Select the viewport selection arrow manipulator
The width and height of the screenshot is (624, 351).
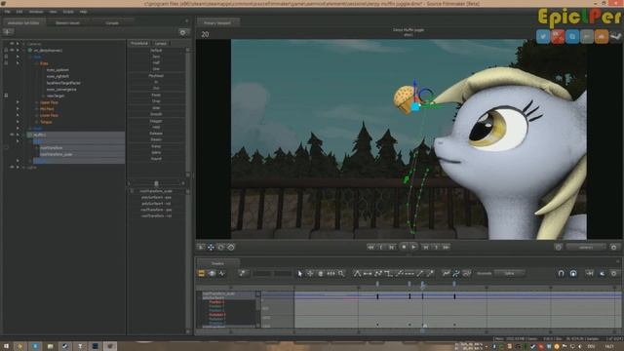[x=201, y=247]
